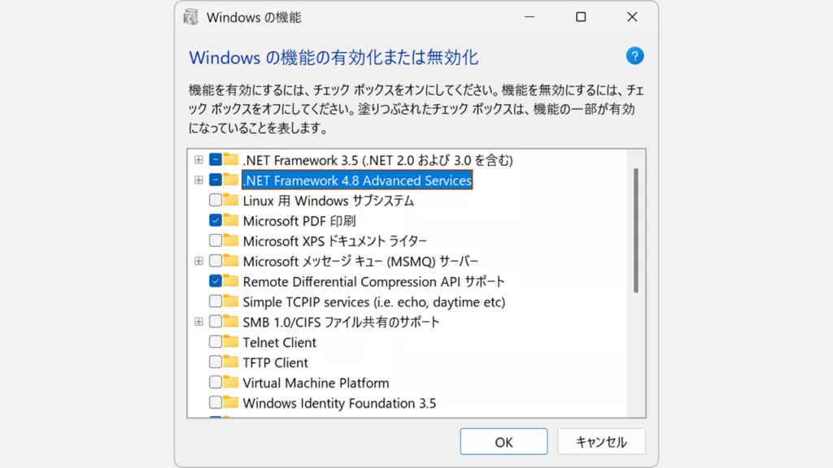Uncheck Microsoft PDF 印刷 feature
The width and height of the screenshot is (833, 468).
point(215,220)
